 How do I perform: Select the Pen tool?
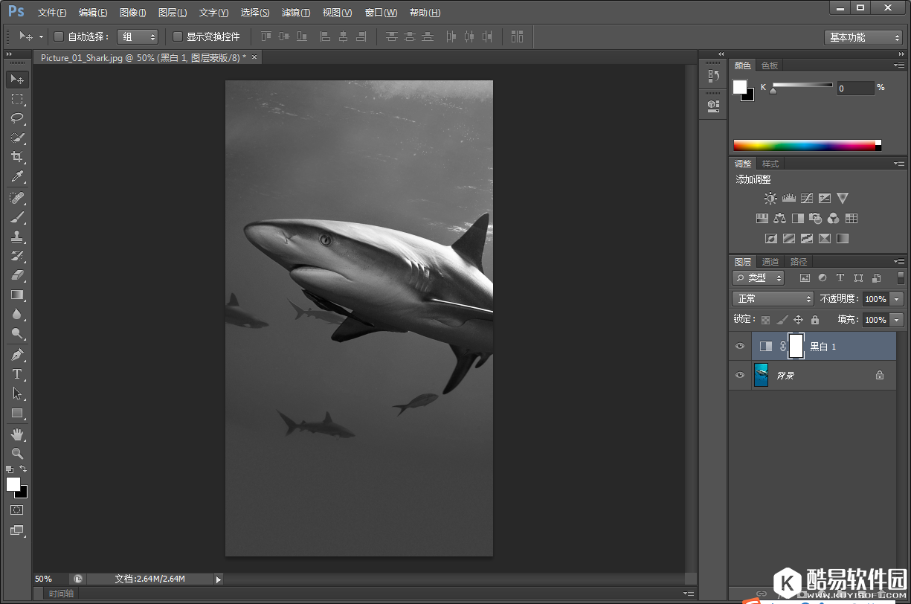pos(17,355)
